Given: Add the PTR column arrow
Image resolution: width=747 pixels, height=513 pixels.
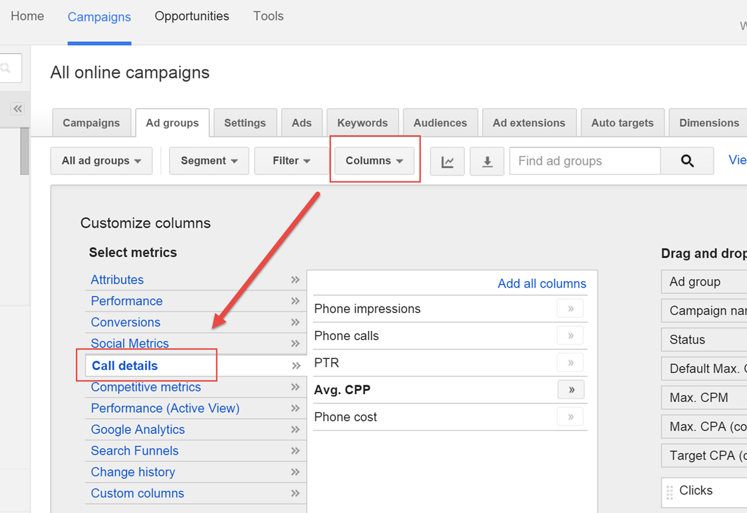Looking at the screenshot, I should coord(570,363).
